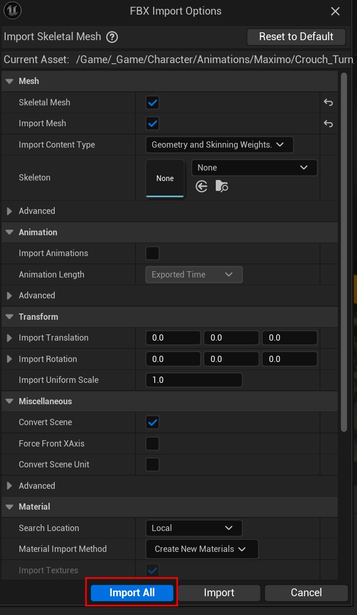Click the Import Rotation Y field
Viewport: 357px width, 615px height.
coord(231,359)
